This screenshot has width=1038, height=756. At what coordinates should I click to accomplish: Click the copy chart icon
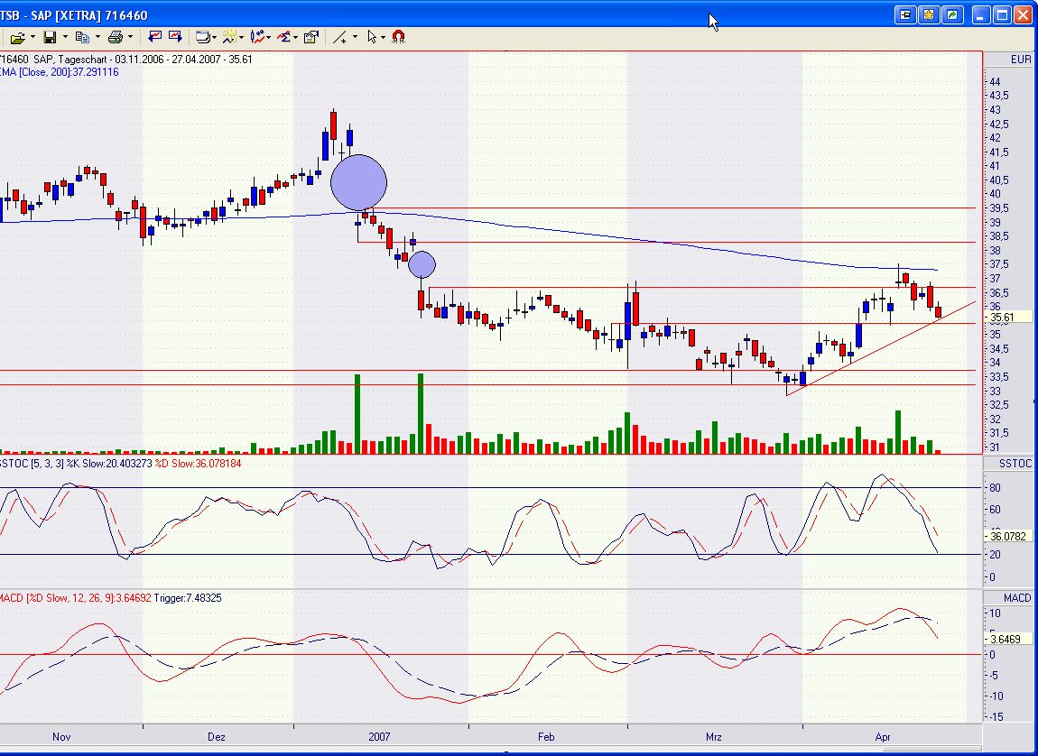click(x=82, y=37)
